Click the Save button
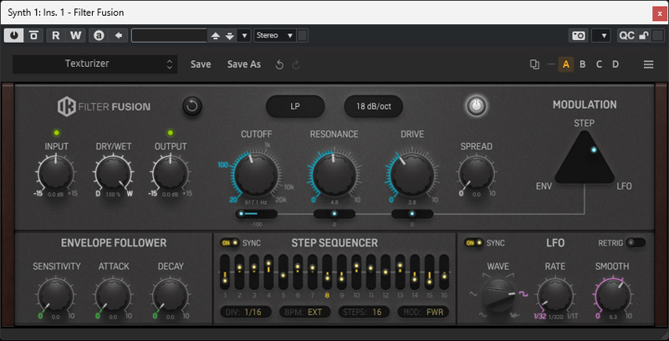Screen dimensions: 669x341 [x=201, y=64]
